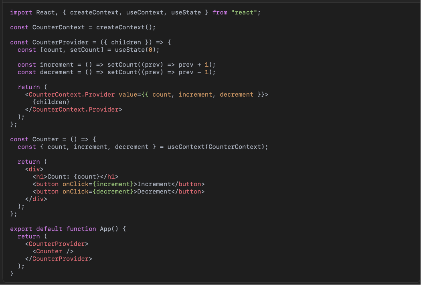Select the CounterContext.Provider opening tag
421x285 pixels.
tap(70, 94)
